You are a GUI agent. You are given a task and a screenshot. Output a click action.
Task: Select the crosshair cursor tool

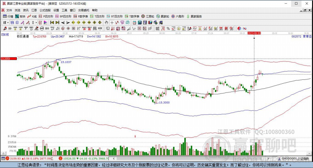pyautogui.click(x=112, y=23)
